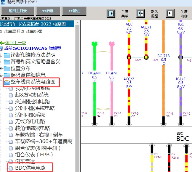Image resolution: width=192 pixels, height=172 pixels.
Task: Click the ACC/2 0.5 R/Y wire label
Action: pyautogui.click(x=129, y=83)
